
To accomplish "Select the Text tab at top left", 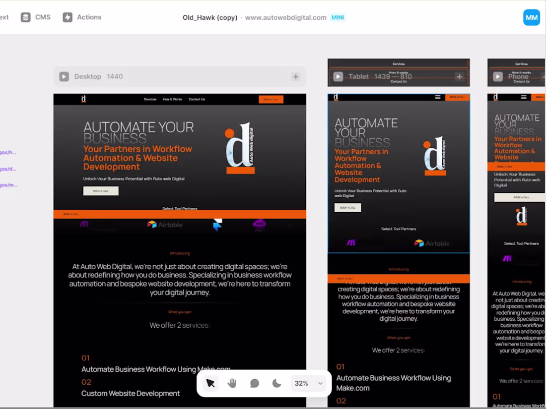I will [x=4, y=17].
